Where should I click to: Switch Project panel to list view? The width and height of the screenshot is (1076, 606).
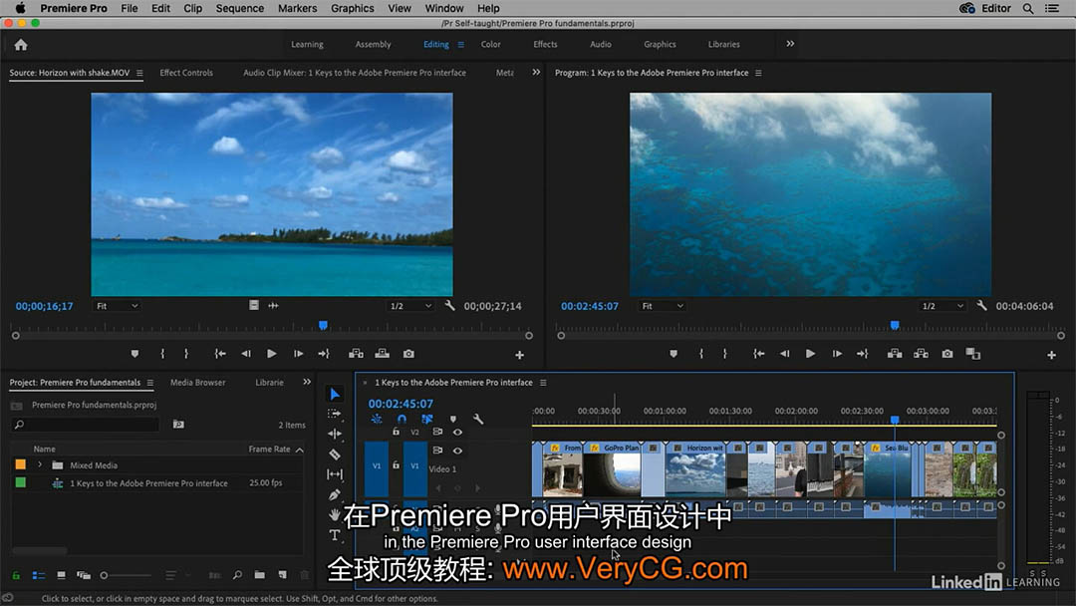click(x=39, y=575)
